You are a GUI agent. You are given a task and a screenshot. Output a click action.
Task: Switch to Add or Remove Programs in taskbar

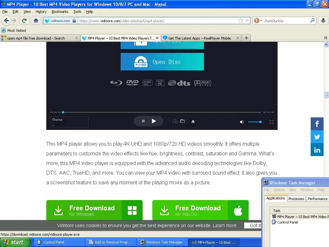click(111, 242)
